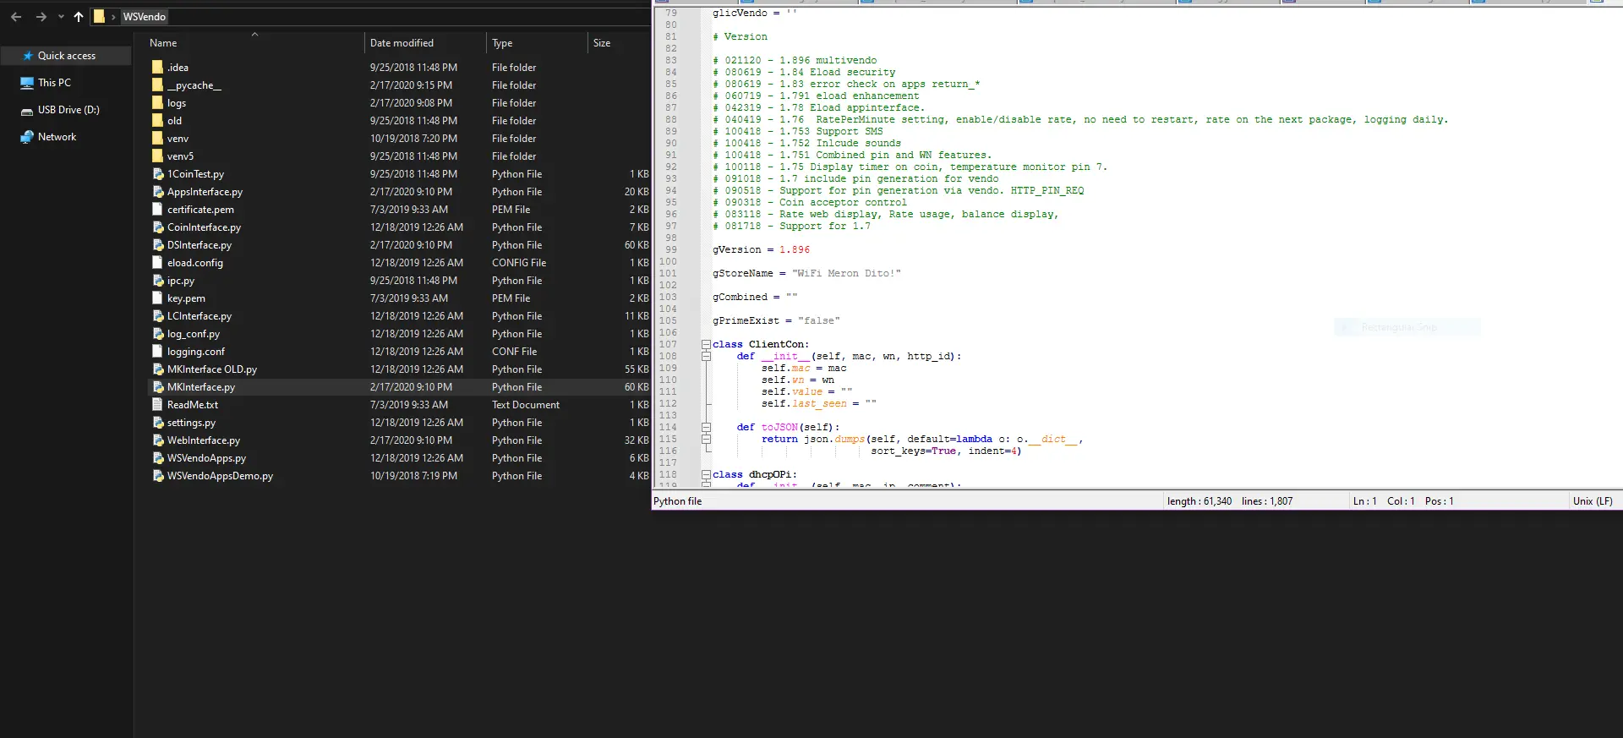The width and height of the screenshot is (1623, 738).
Task: Select eload.config file icon
Action: point(157,262)
